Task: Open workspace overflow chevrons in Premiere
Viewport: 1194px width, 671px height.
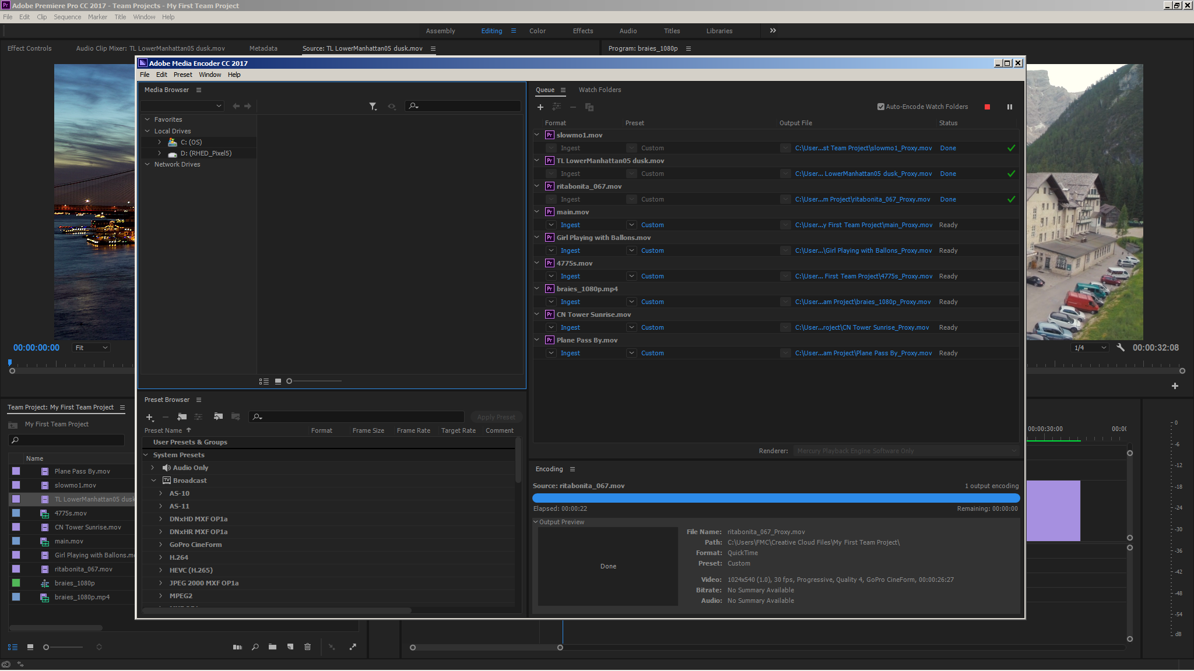Action: (x=772, y=31)
